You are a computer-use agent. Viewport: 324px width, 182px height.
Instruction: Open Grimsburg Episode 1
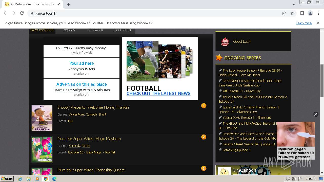(x=237, y=150)
